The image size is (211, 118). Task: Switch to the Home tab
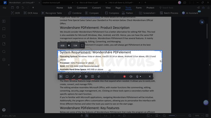pos(59,8)
